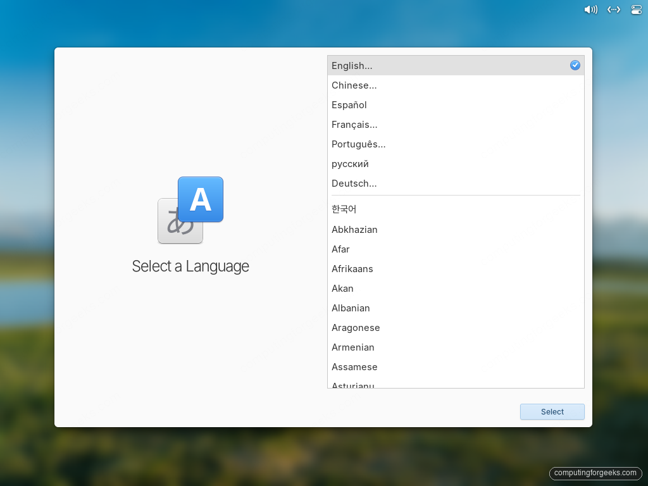Image resolution: width=648 pixels, height=486 pixels.
Task: Open the session settings indicator
Action: click(x=637, y=9)
